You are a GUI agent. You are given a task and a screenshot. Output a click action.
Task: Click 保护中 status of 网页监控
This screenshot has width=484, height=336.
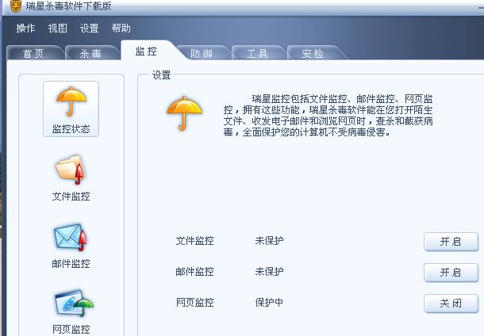(269, 303)
